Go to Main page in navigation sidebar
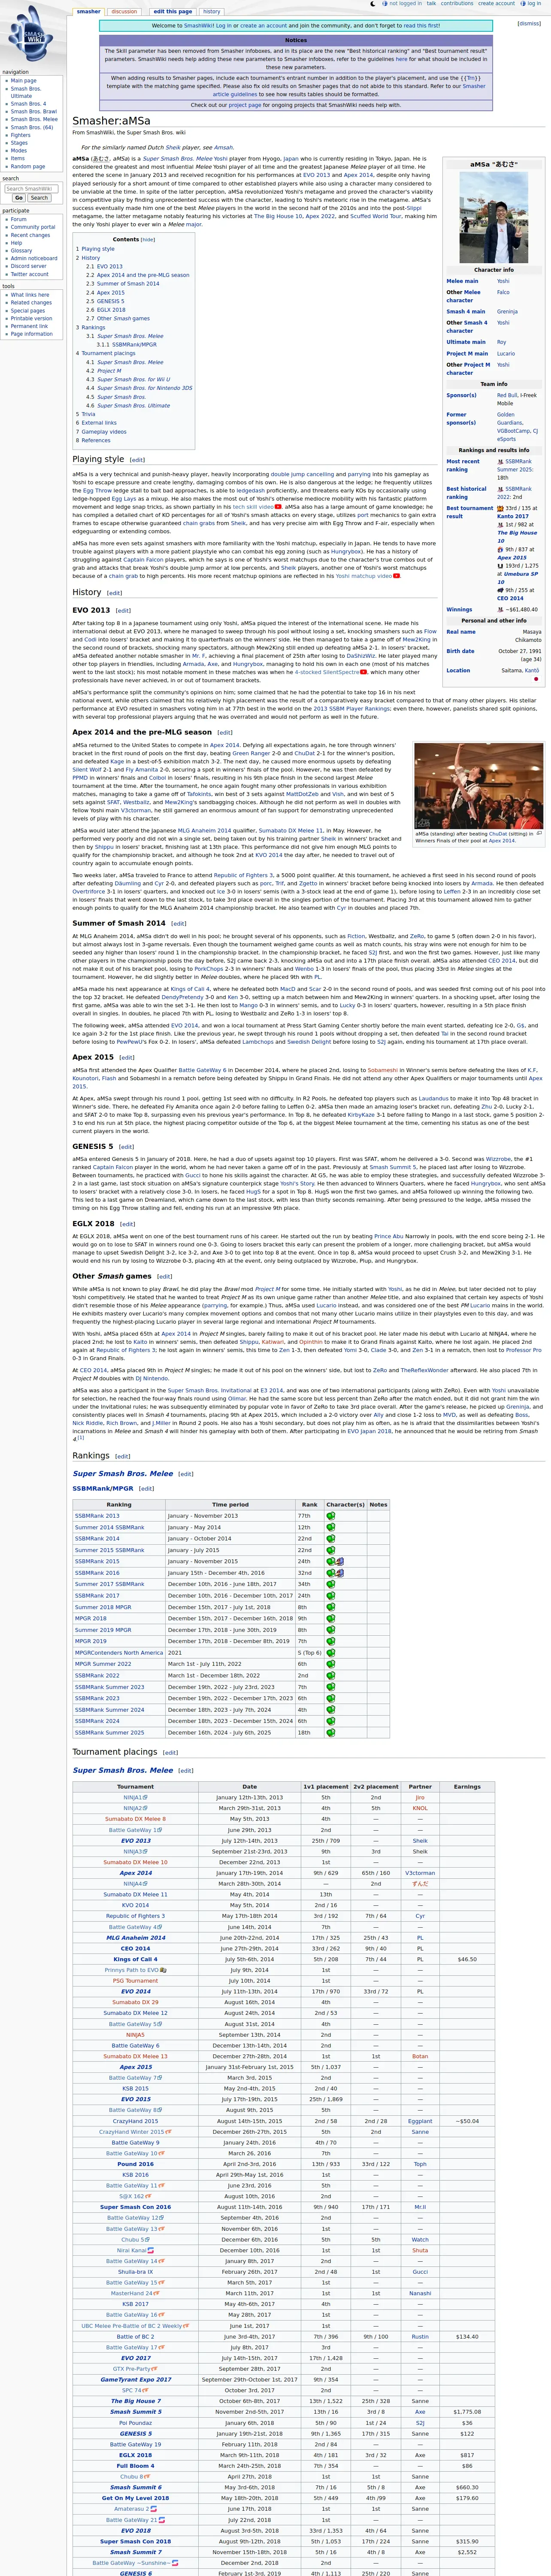Viewport: 551px width, 2576px height. [23, 81]
